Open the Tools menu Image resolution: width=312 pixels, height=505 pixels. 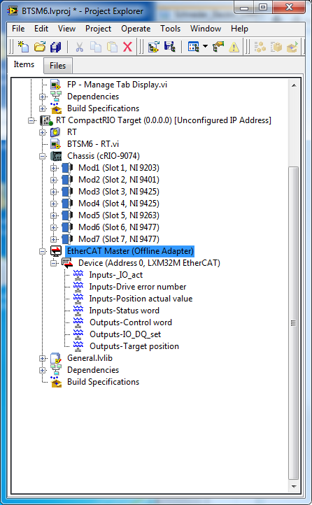tap(170, 29)
